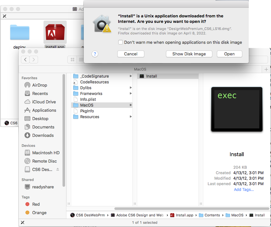Screen dimensions: 271x227
Task: Click Open in the Gatekeeper dialog
Action: pos(229,54)
